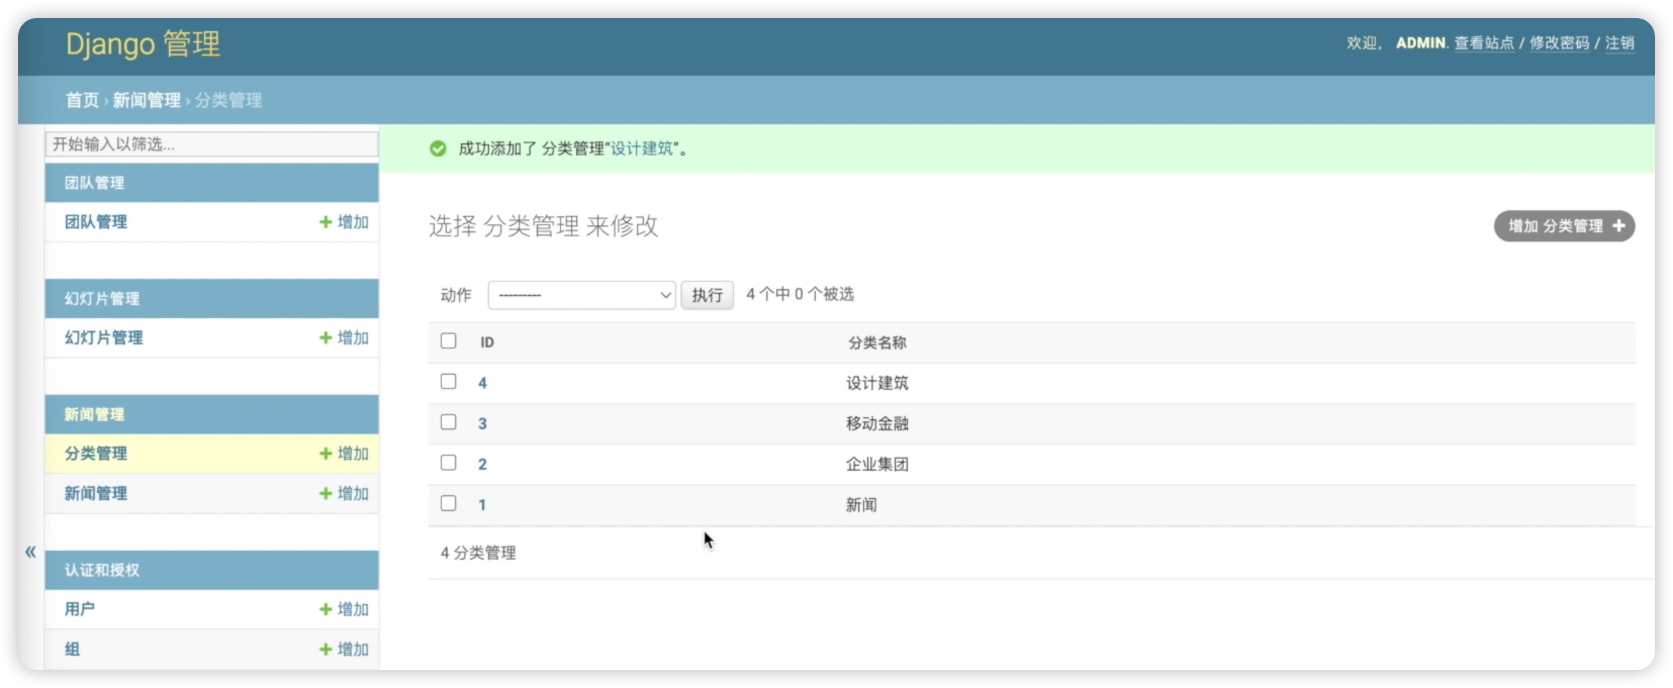This screenshot has height=688, width=1673.
Task: Click 增加 next to 幻灯片管理
Action: pyautogui.click(x=353, y=337)
